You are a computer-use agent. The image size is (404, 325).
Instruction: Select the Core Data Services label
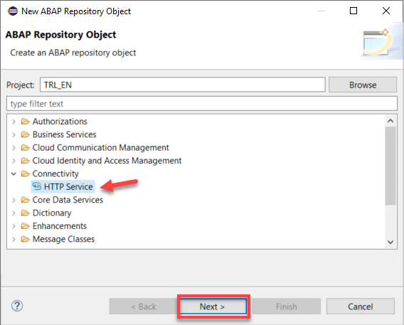click(68, 200)
